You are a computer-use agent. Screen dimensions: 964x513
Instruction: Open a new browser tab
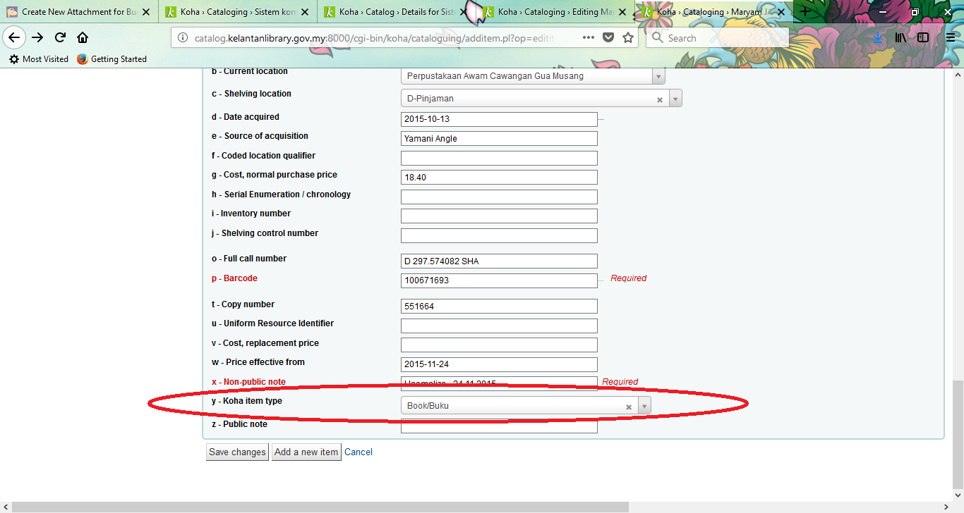click(x=805, y=12)
